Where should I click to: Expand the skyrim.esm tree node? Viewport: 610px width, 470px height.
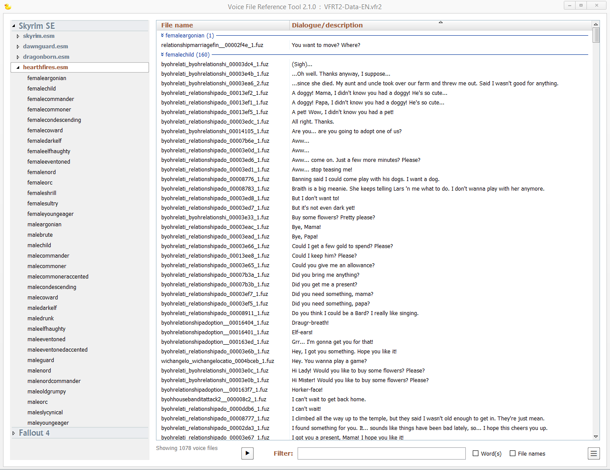pyautogui.click(x=18, y=36)
